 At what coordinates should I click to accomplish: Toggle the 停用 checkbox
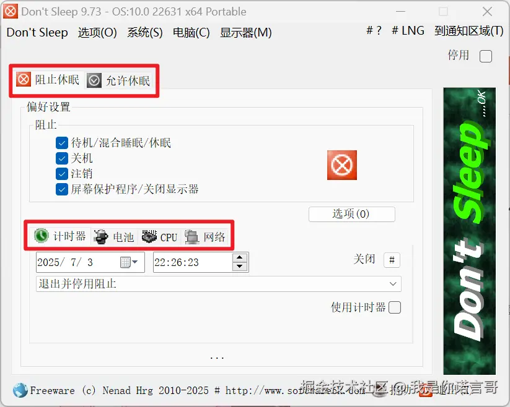[x=486, y=56]
